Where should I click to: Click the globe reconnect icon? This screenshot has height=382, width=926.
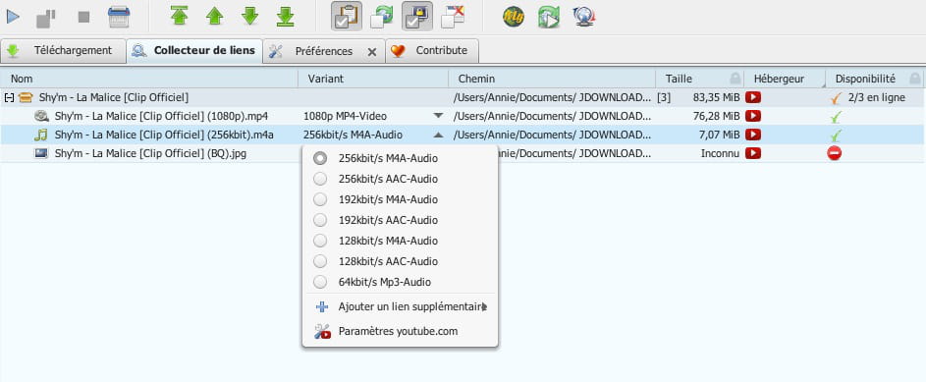pos(584,17)
